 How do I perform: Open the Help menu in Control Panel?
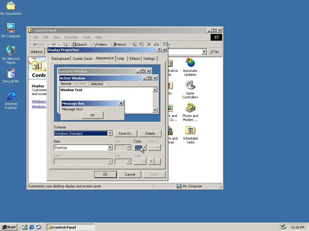click(99, 37)
